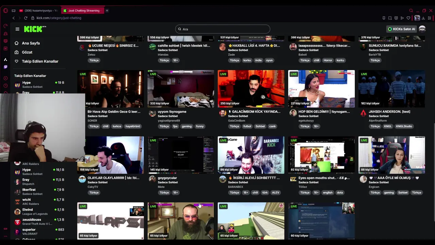Viewport: 435px width, 245px height.
Task: Click ALEV tag under BARANBEX stream
Action: [x=276, y=193]
